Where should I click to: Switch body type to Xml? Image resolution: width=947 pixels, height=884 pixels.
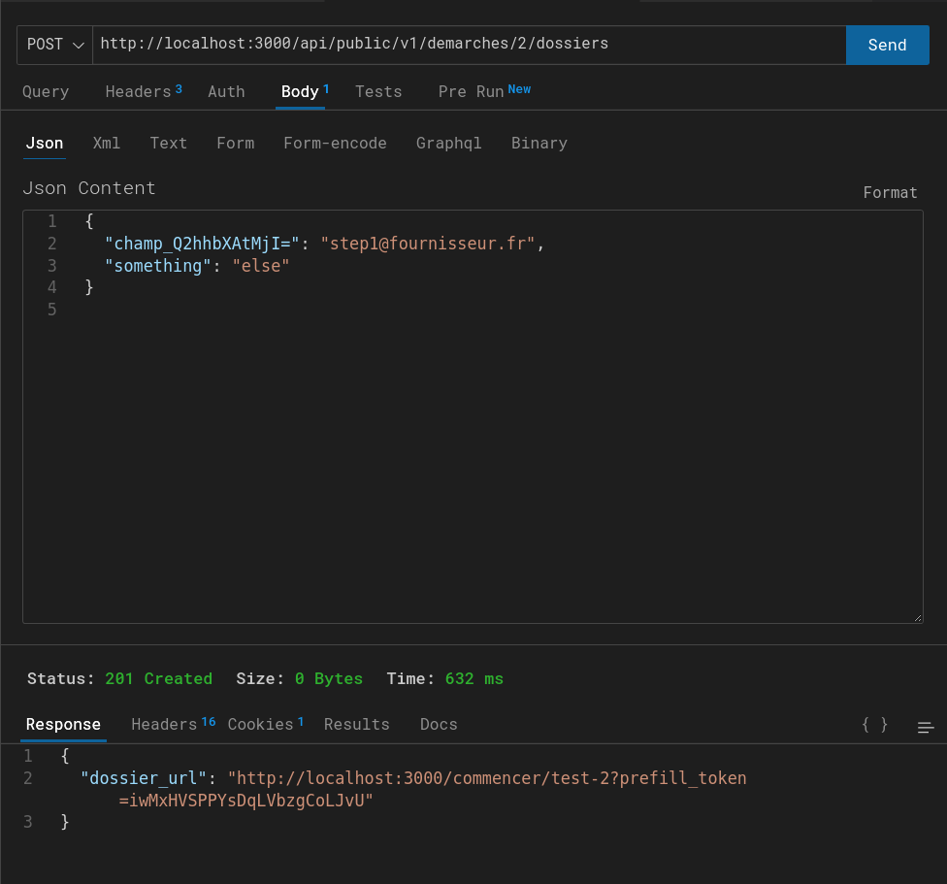click(x=107, y=143)
